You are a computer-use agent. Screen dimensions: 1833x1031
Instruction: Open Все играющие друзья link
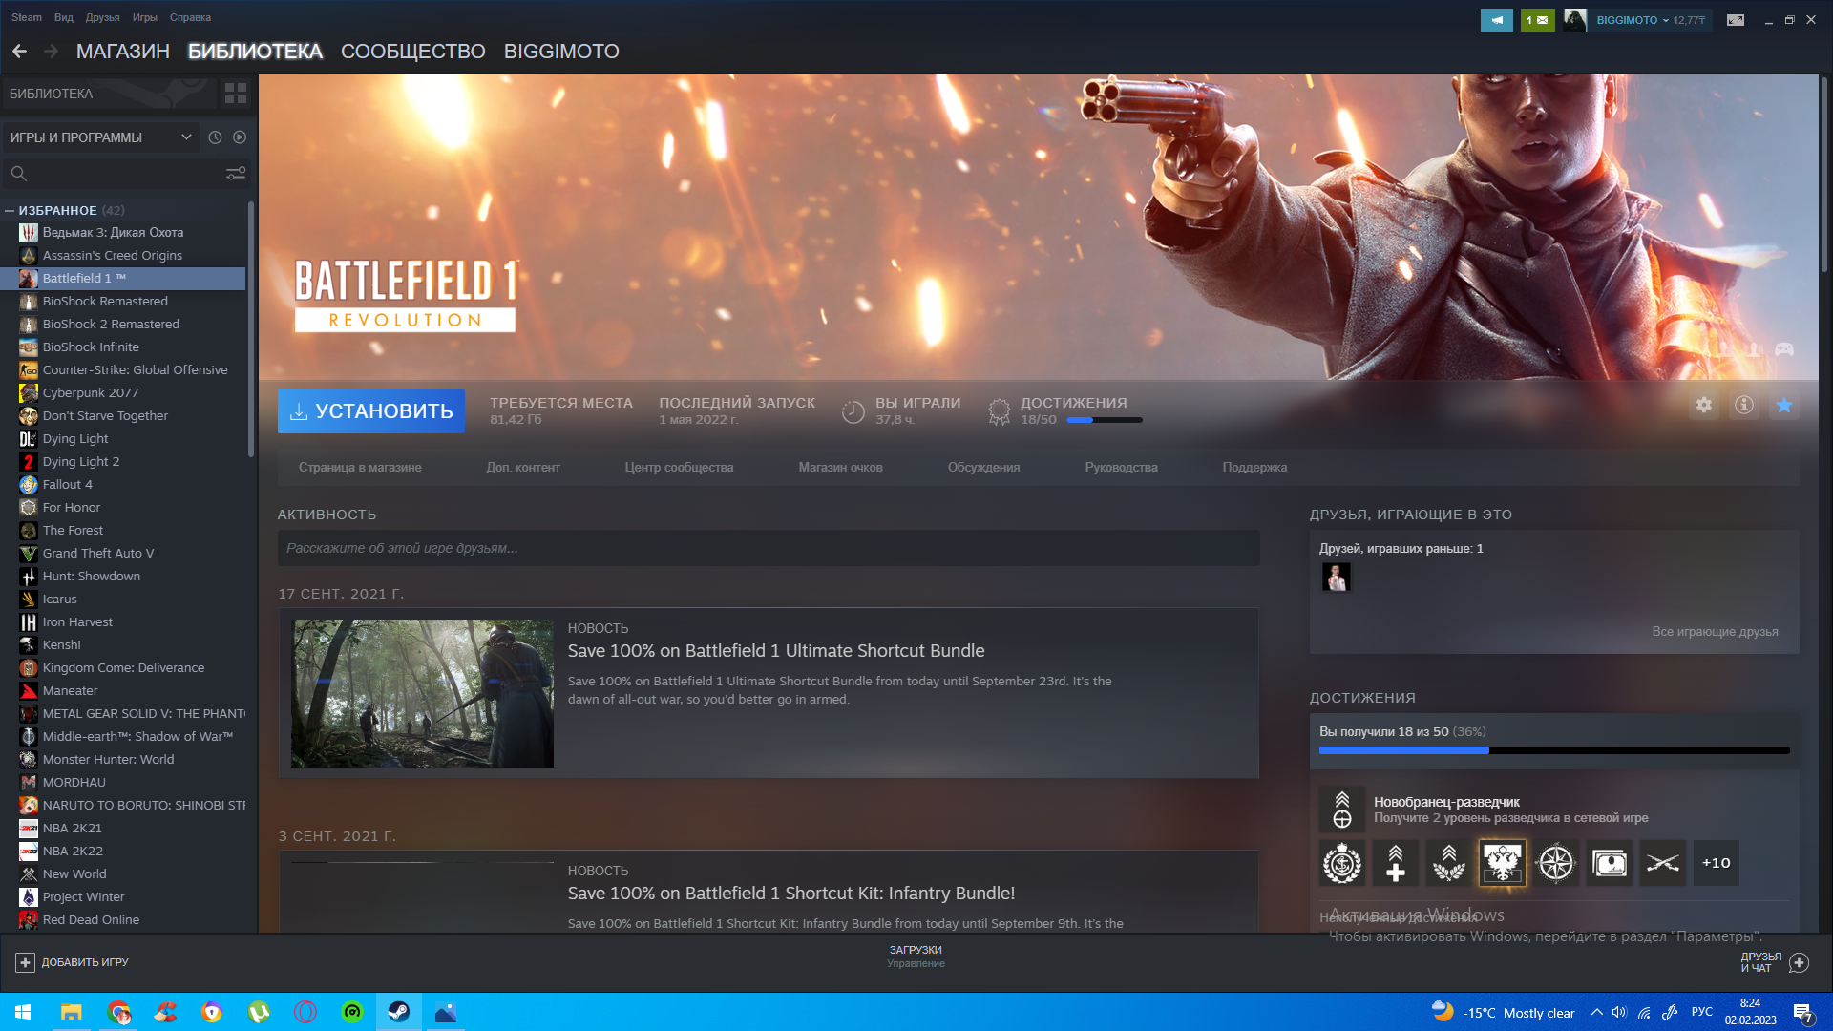(x=1715, y=632)
